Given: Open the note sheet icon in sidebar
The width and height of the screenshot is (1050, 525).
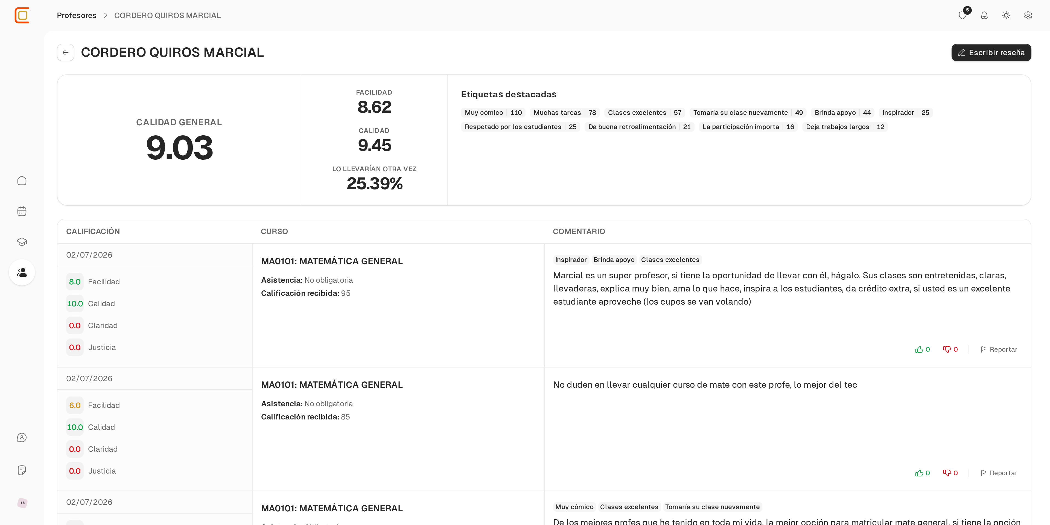Looking at the screenshot, I should pos(22,470).
